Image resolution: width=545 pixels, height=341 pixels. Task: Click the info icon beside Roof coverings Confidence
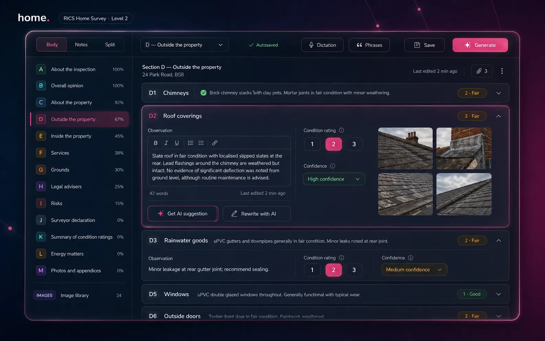tap(333, 166)
